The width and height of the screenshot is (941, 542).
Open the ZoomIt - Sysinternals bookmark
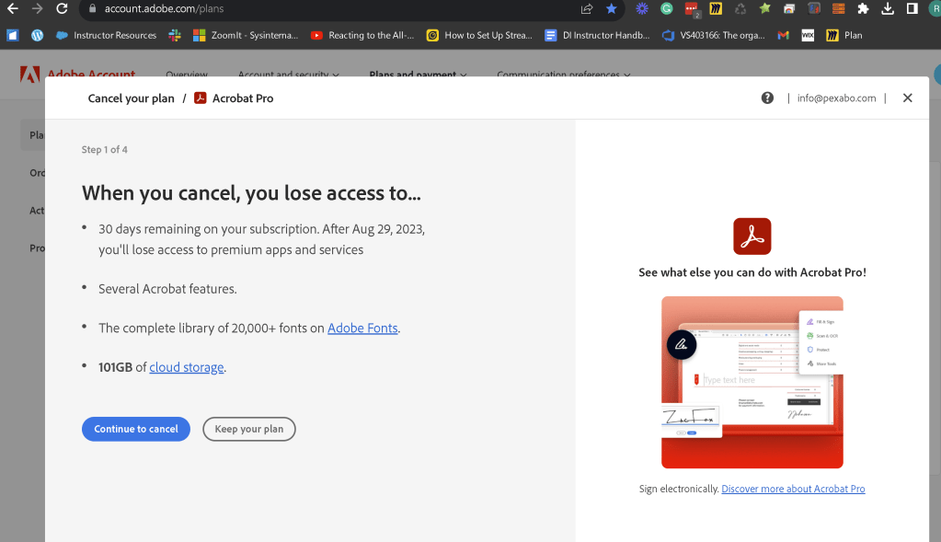[x=246, y=35]
